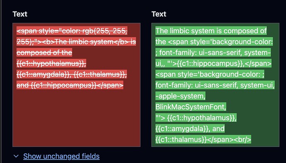Click the struck-through {{c1::hypothalamus}} line in red panel

tap(51, 63)
